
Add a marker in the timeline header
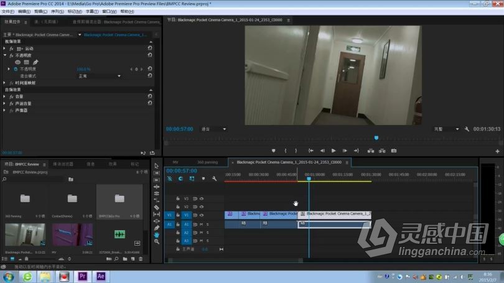click(x=203, y=179)
